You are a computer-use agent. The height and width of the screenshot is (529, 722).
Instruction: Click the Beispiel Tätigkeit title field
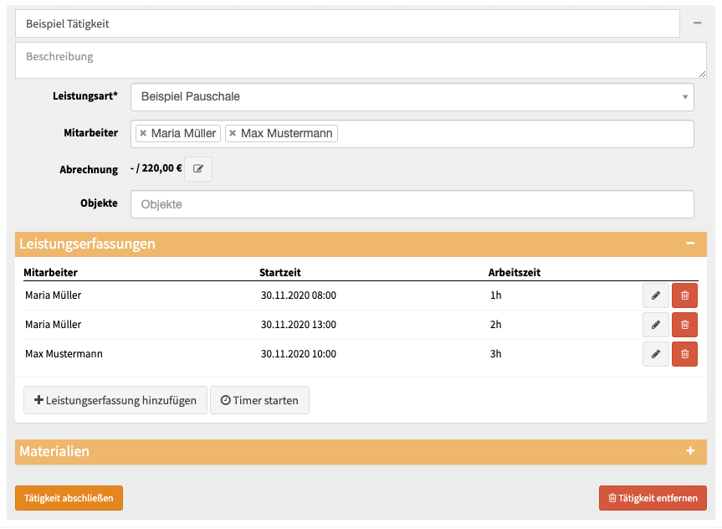click(x=347, y=23)
